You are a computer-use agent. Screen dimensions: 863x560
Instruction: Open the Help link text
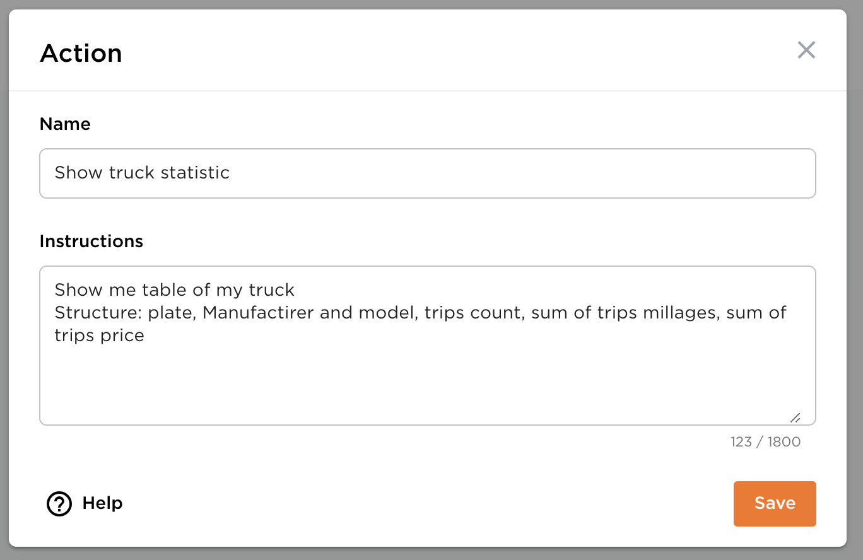(102, 503)
